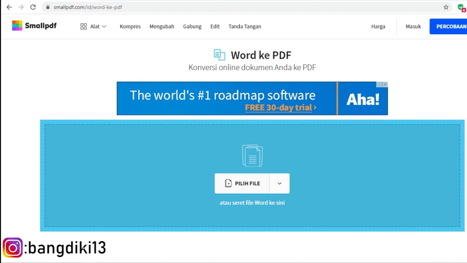Screen dimensions: 467x263
Task: Open the green shield extension icon
Action: coord(461,7)
